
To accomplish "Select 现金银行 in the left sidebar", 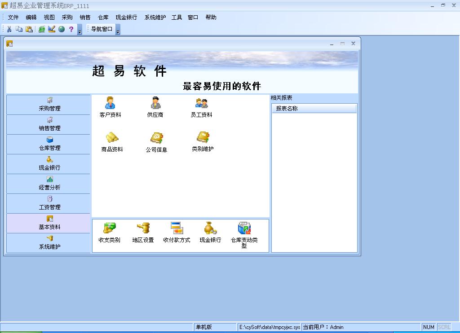I will click(x=49, y=164).
